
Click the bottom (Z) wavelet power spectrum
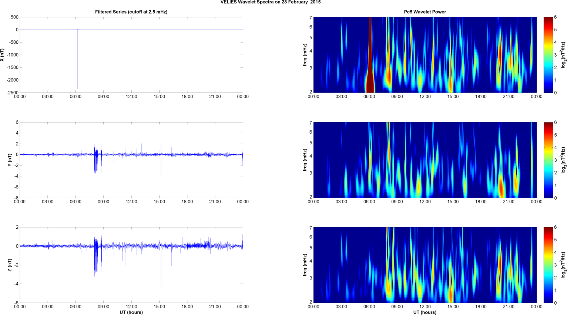(425, 265)
